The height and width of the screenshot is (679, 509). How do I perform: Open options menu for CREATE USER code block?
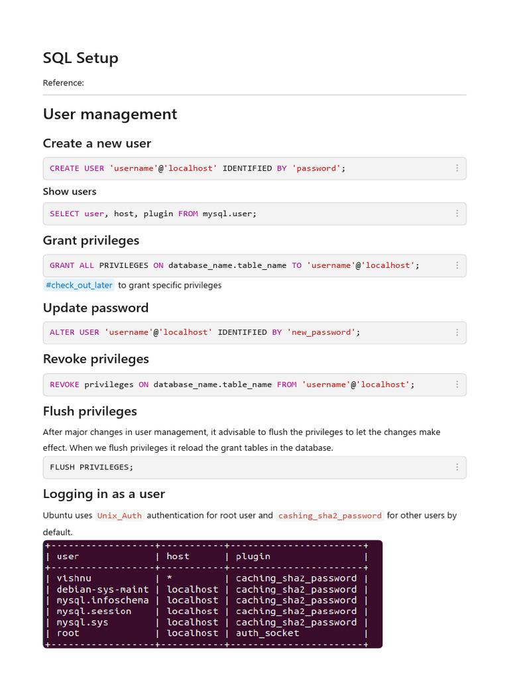[x=457, y=168]
